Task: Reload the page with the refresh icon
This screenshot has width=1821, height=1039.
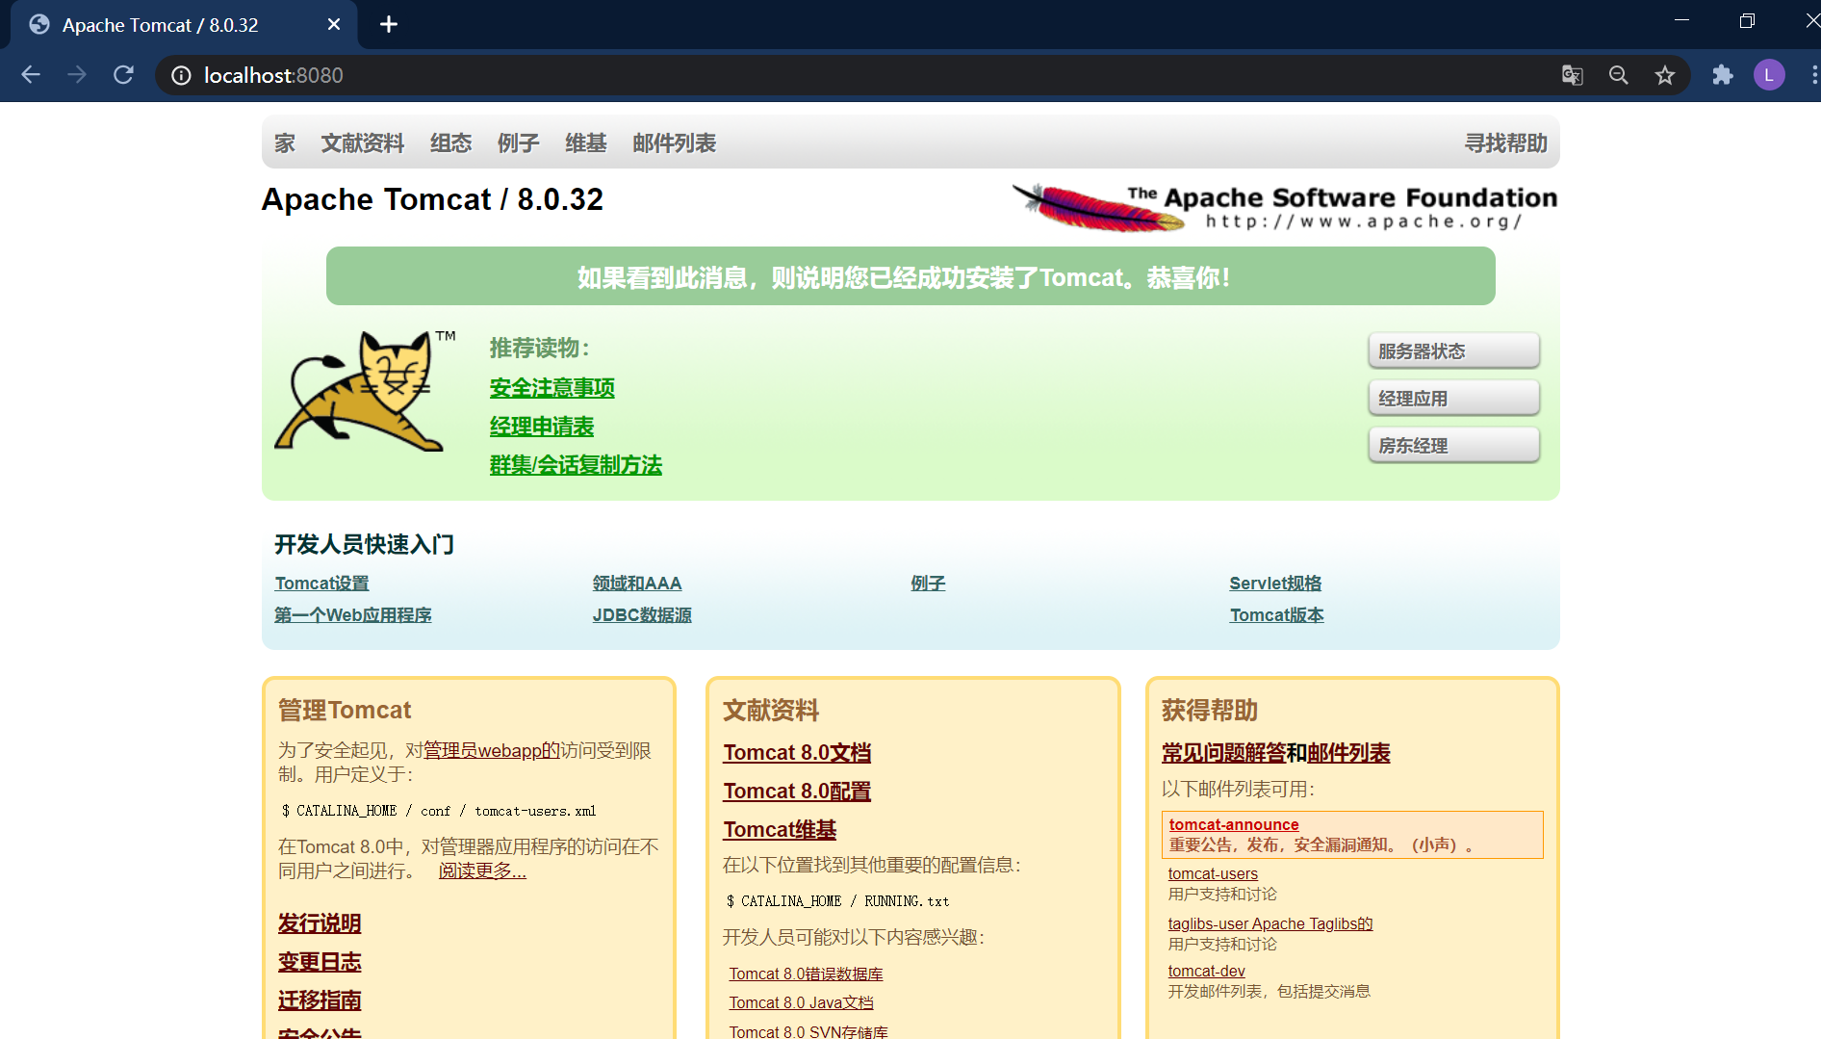Action: tap(123, 74)
